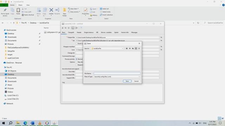
Task: Expand the Delete dropdown arrow in ribbon
Action: (51, 15)
